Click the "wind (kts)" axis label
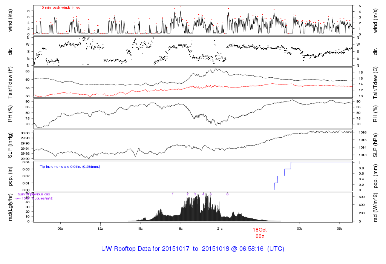Screen dimensions: 386x264 pos(10,20)
